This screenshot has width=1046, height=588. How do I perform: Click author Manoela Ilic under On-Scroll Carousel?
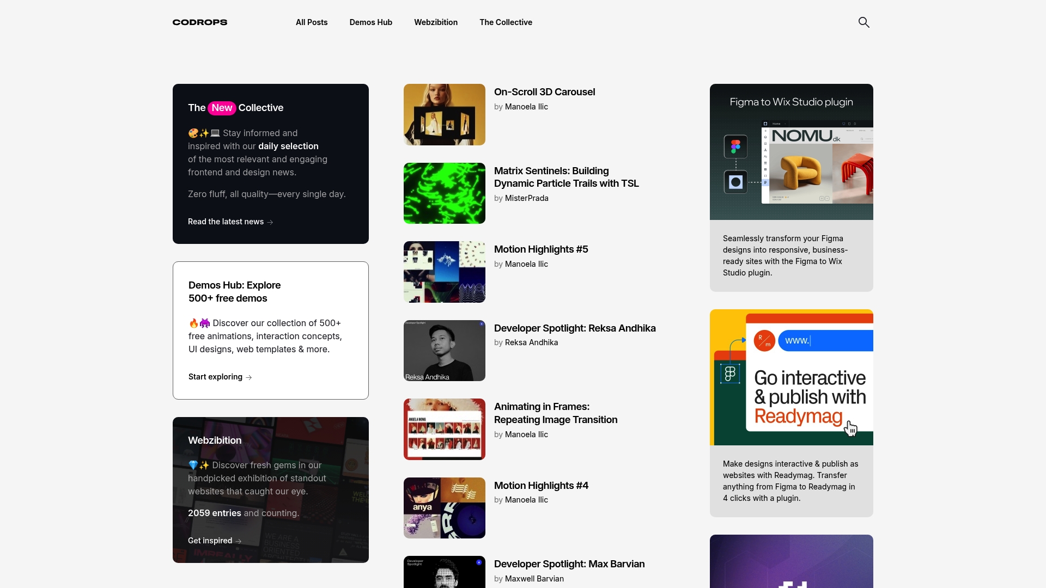click(x=526, y=107)
